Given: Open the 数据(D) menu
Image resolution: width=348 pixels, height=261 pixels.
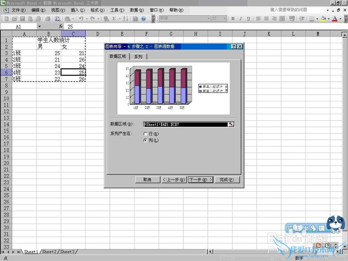Looking at the screenshot, I should coord(137,10).
